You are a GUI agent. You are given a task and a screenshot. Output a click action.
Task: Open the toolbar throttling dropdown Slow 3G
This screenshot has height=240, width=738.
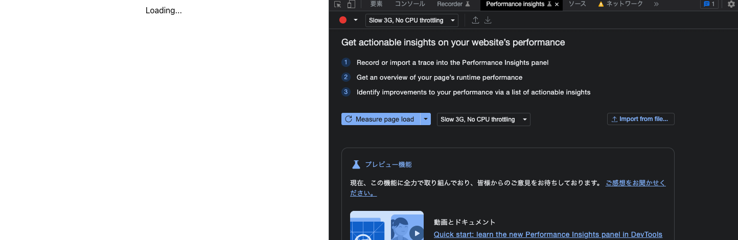[412, 20]
